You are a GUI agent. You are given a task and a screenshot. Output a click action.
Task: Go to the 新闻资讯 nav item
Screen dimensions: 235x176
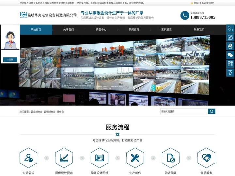point(134,30)
